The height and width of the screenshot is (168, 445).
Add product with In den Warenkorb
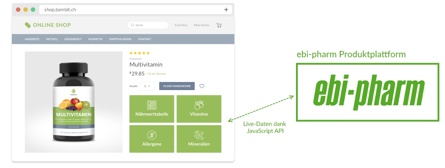pos(177,86)
